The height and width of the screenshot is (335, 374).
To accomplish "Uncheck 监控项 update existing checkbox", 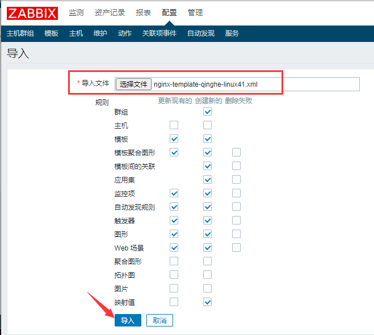I will coord(174,193).
